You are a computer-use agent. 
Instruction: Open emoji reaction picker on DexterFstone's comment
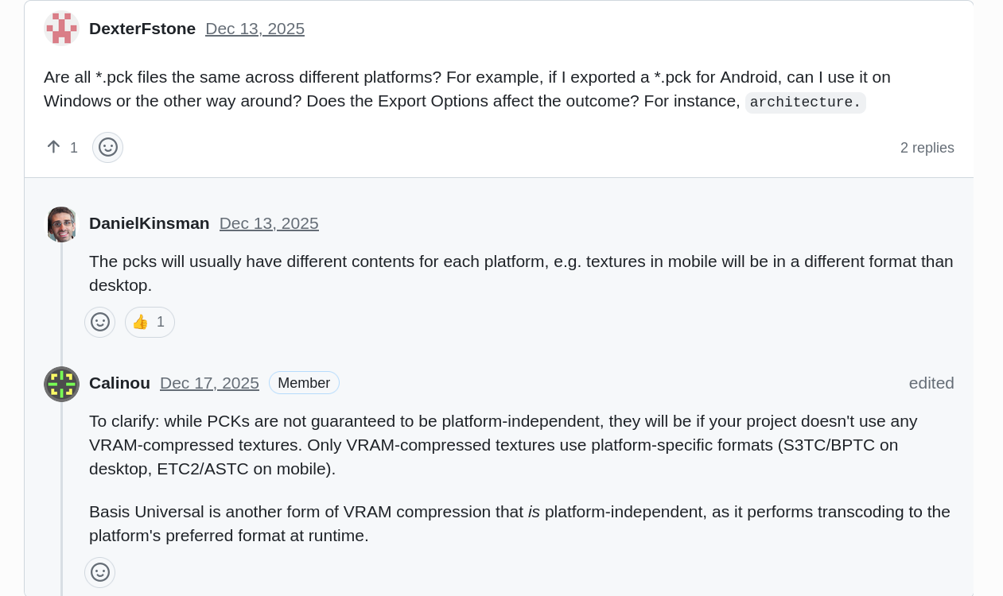(108, 147)
